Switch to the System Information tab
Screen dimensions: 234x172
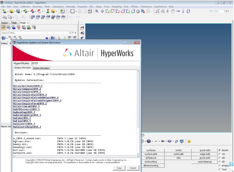coord(41,68)
